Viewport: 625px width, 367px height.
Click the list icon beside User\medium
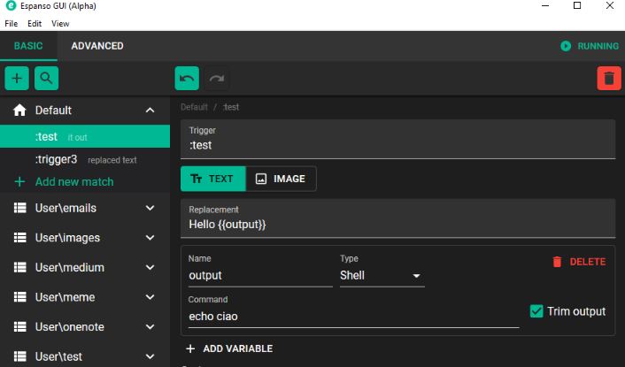click(x=20, y=267)
